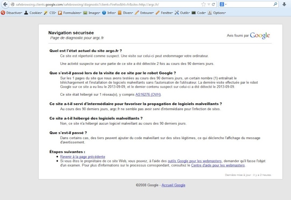
Task: Open Centre d'aide pour les webmasters link
Action: coord(218,165)
